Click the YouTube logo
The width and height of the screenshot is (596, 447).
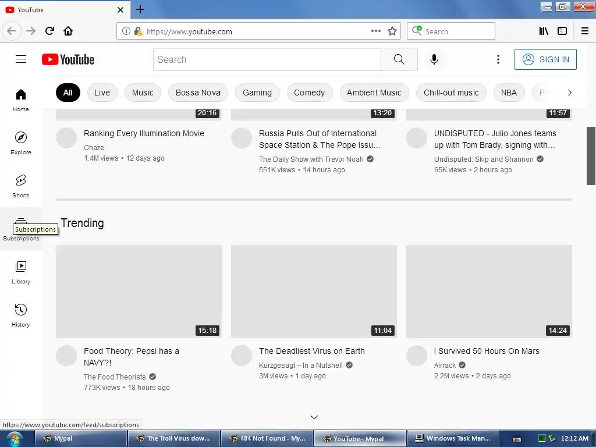coord(68,59)
